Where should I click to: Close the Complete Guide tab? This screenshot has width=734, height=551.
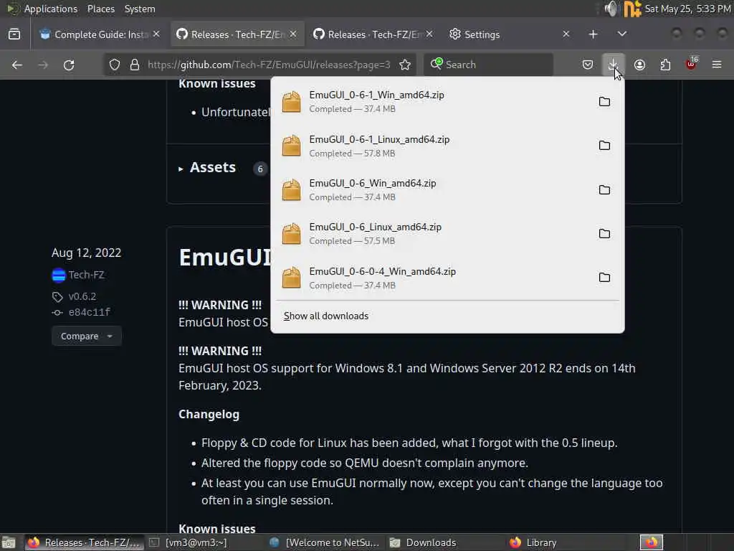point(156,34)
